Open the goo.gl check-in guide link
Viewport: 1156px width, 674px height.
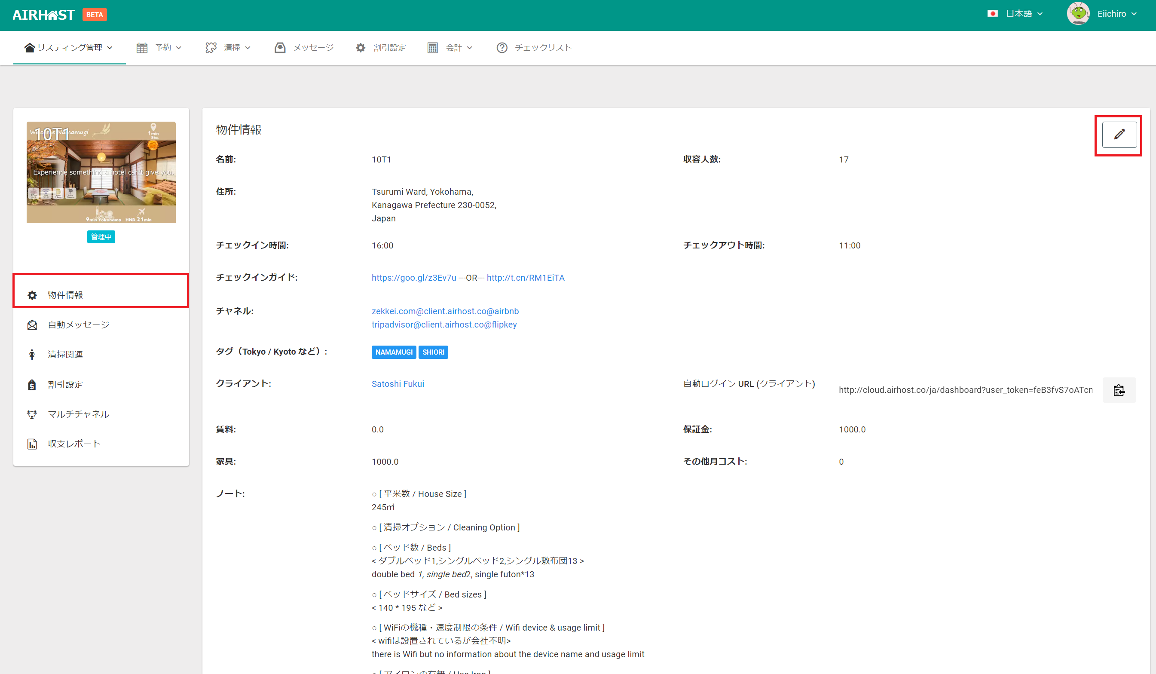click(x=413, y=278)
